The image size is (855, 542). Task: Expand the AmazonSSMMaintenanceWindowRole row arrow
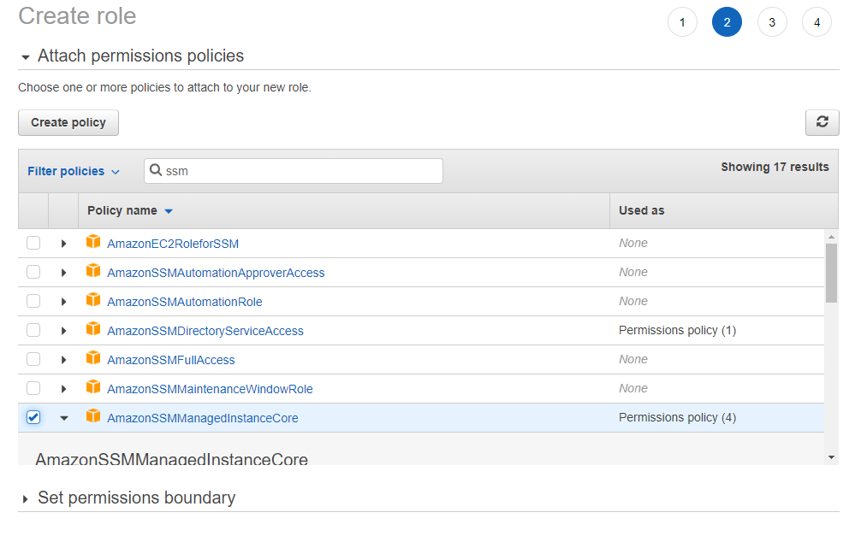64,389
